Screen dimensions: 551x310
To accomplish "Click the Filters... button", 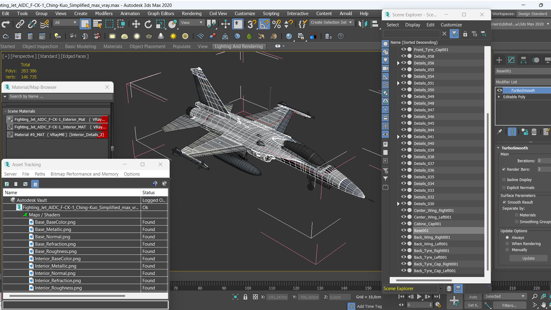I will click(x=509, y=305).
